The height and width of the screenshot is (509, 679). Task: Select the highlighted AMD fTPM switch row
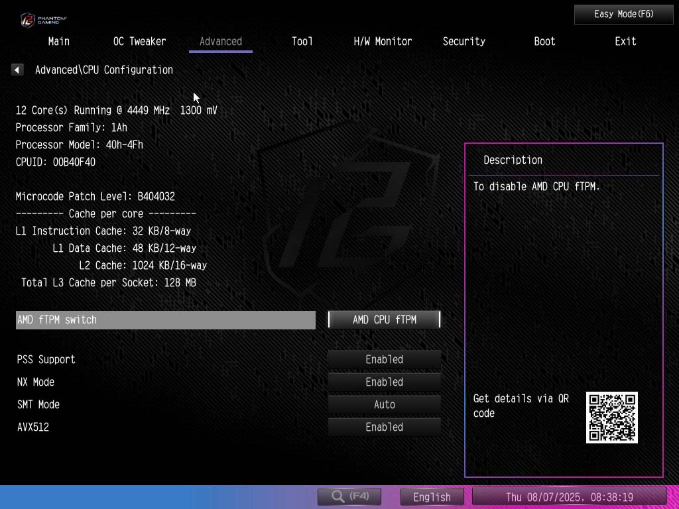[166, 319]
